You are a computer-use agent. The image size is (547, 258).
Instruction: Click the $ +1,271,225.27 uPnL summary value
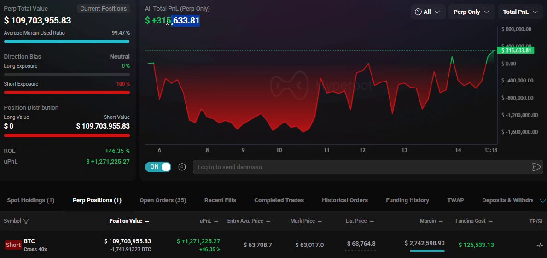108,162
